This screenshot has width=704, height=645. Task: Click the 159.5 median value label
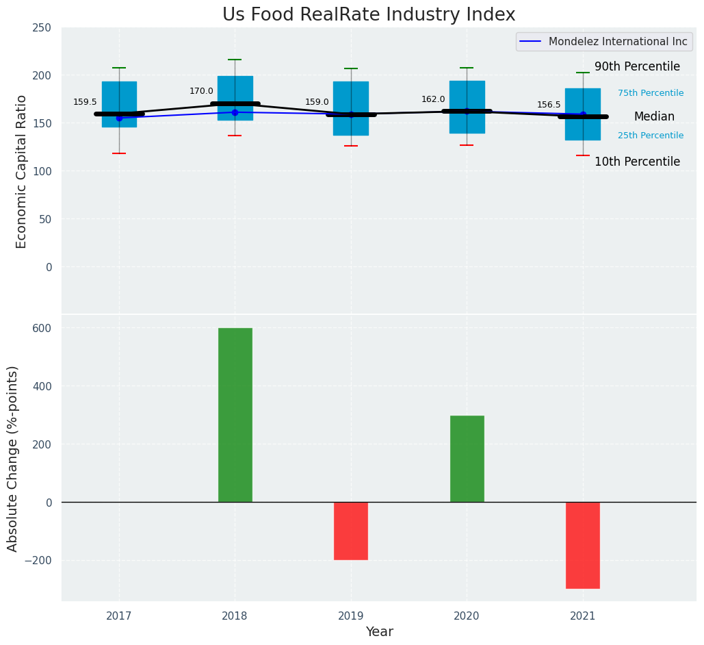click(x=85, y=102)
